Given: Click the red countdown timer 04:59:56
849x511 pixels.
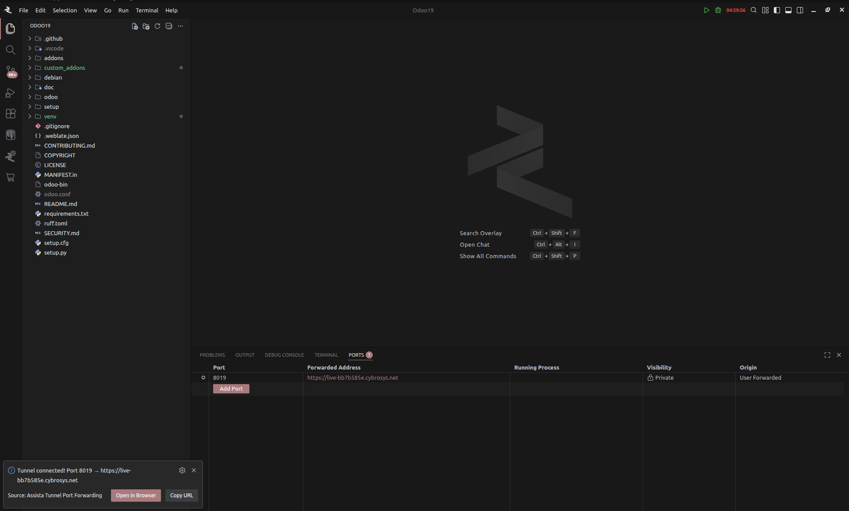Looking at the screenshot, I should (x=736, y=10).
